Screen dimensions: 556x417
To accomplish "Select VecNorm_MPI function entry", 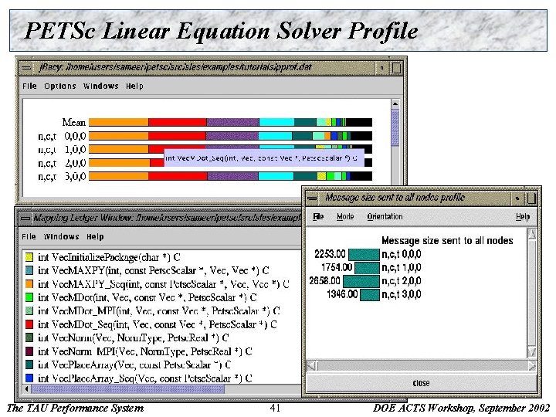I will pyautogui.click(x=145, y=351).
